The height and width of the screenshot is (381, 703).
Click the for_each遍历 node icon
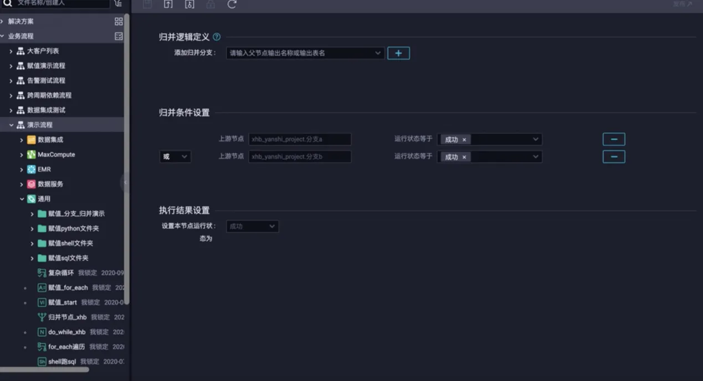[x=42, y=347]
